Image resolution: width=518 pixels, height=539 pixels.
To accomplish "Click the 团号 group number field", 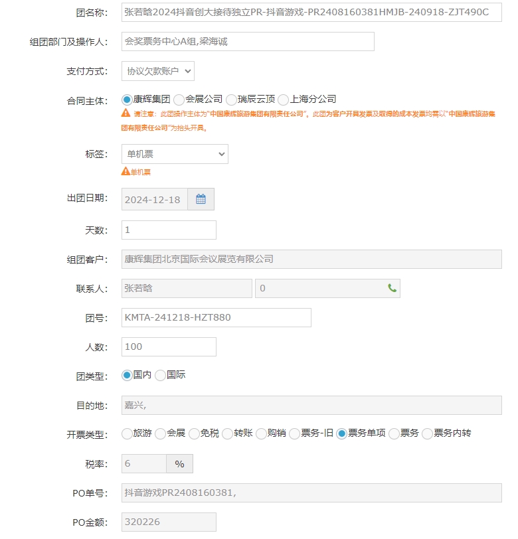I will coord(216,318).
